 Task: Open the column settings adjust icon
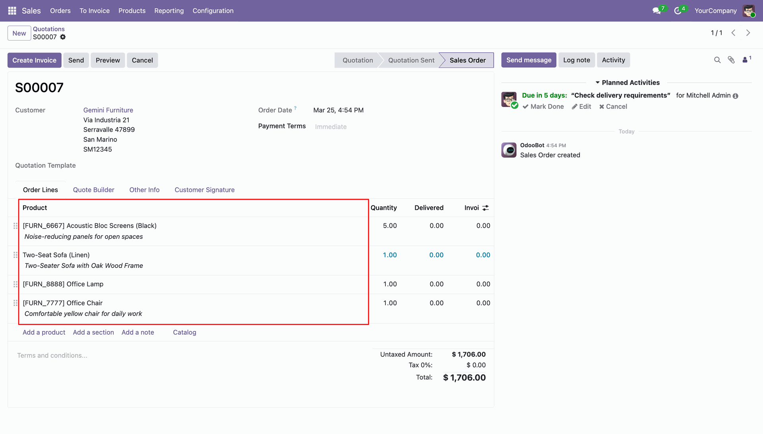[486, 208]
